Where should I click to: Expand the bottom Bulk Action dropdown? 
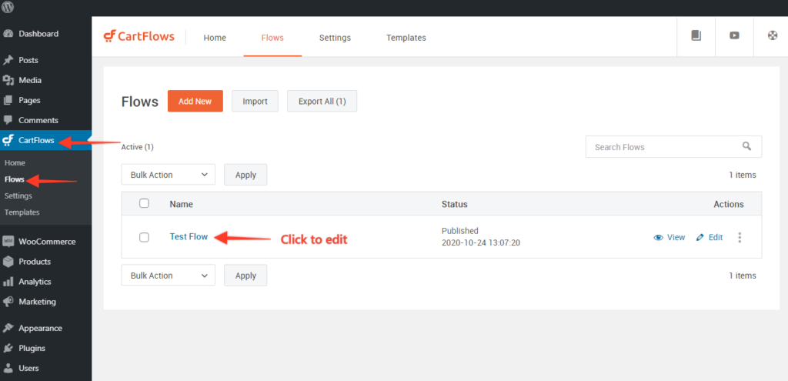click(x=168, y=276)
